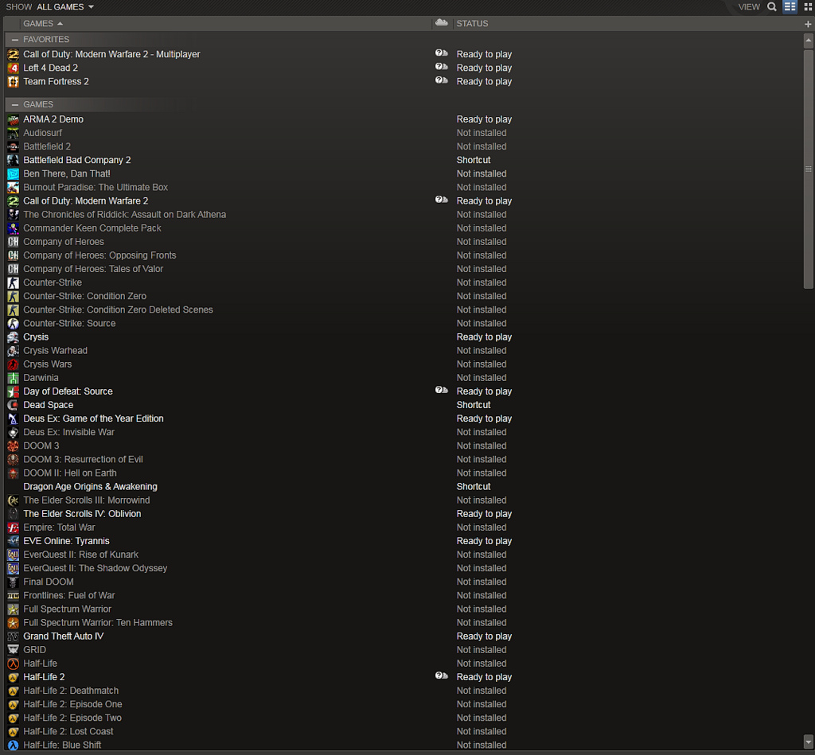Viewport: 815px width, 755px height.
Task: Select DOOM II: Hell on Earth
Action: (70, 473)
